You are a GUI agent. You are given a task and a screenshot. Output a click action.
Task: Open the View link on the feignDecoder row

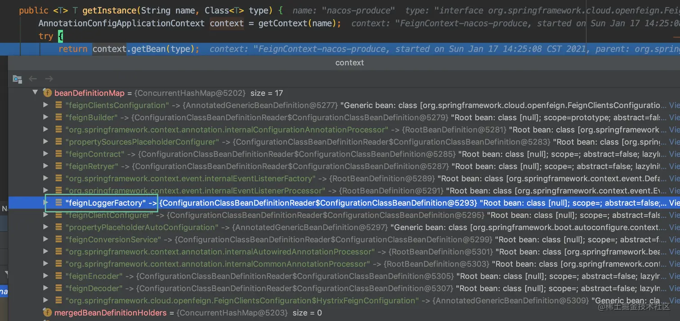point(674,288)
